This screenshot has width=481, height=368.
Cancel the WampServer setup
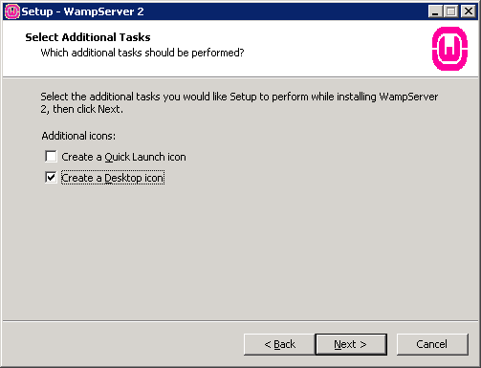432,344
